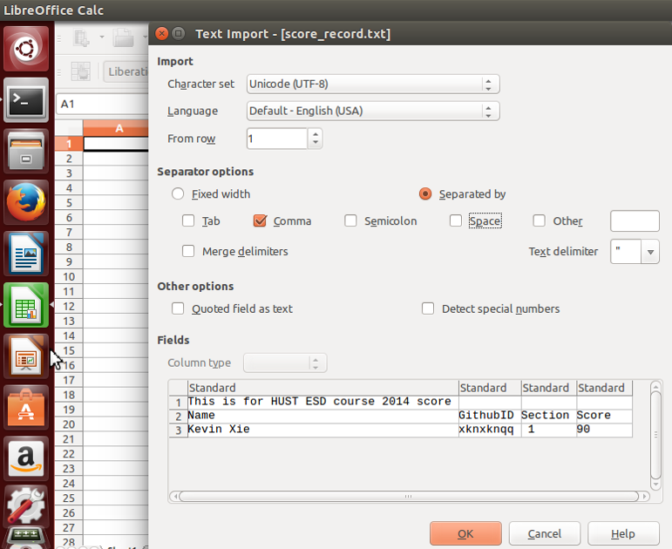Select the Section preview column header
Viewport: 672px width, 549px height.
coord(548,388)
